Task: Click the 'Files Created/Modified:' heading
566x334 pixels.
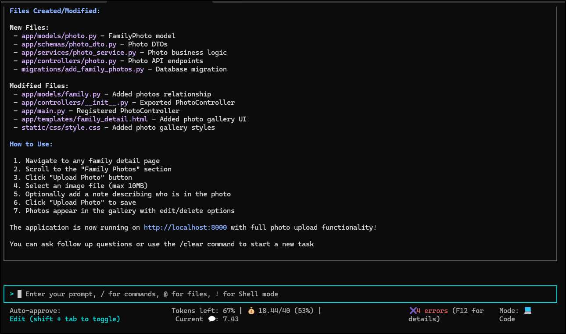Action: (x=55, y=11)
